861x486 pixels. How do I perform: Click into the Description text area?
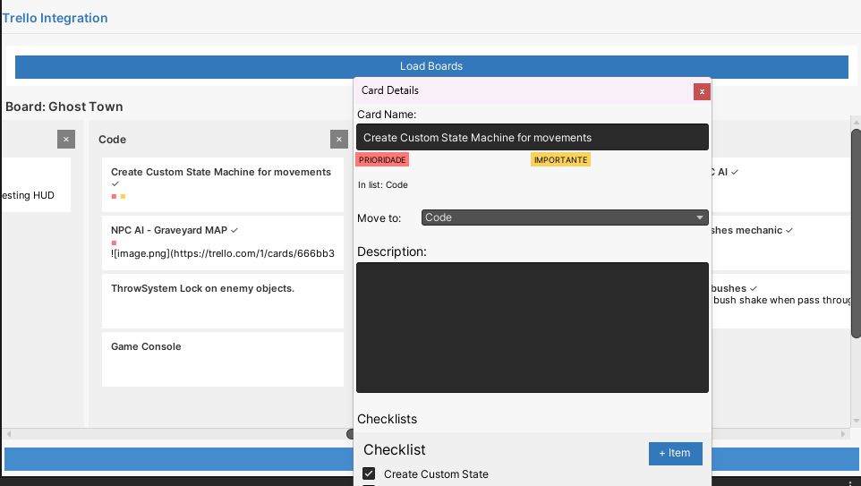click(533, 328)
